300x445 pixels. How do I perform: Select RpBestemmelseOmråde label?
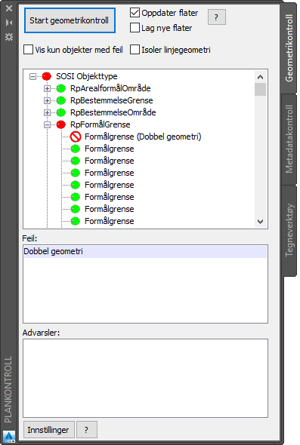click(113, 112)
